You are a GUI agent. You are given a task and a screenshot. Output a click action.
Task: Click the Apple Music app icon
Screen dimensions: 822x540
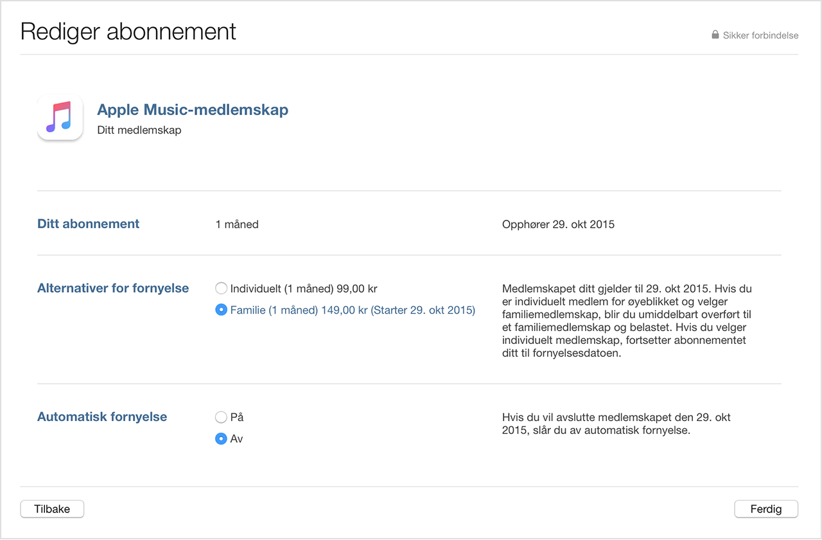coord(60,118)
